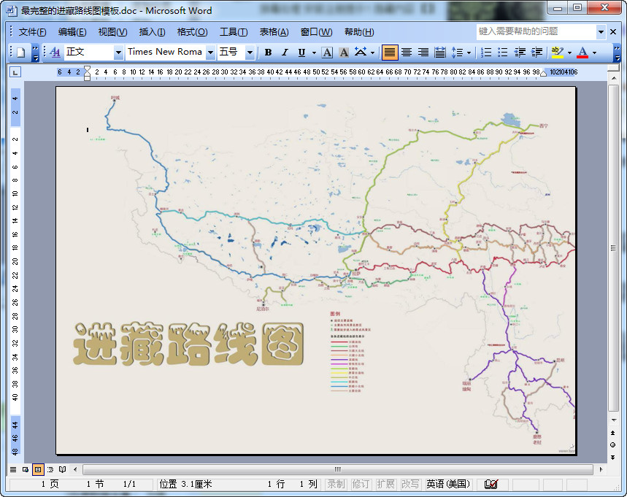Add a character border

coord(327,53)
